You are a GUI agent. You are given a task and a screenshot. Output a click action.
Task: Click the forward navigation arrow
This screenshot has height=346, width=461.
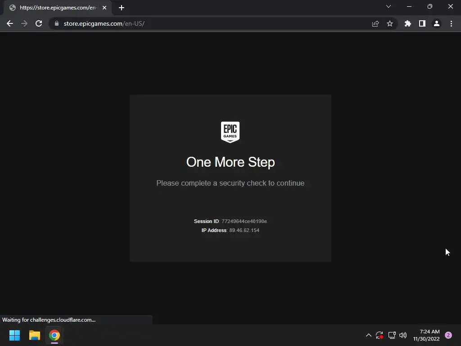tap(24, 23)
